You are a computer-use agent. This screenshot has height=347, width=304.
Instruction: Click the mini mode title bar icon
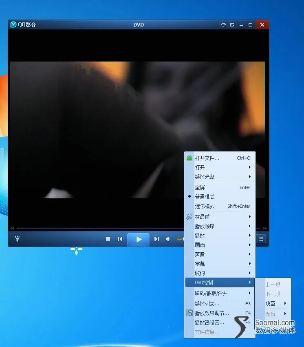[232, 25]
